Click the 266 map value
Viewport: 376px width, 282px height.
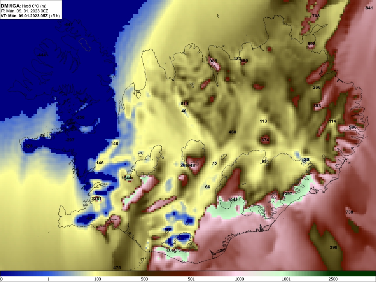(317, 87)
